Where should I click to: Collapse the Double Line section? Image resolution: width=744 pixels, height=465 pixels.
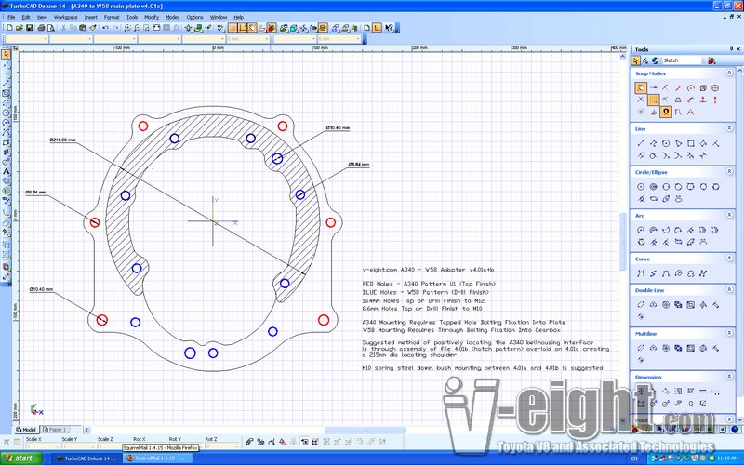coord(729,289)
